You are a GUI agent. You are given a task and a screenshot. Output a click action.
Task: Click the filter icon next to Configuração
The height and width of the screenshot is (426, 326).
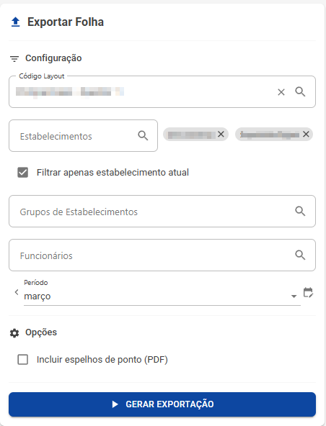[x=14, y=58]
